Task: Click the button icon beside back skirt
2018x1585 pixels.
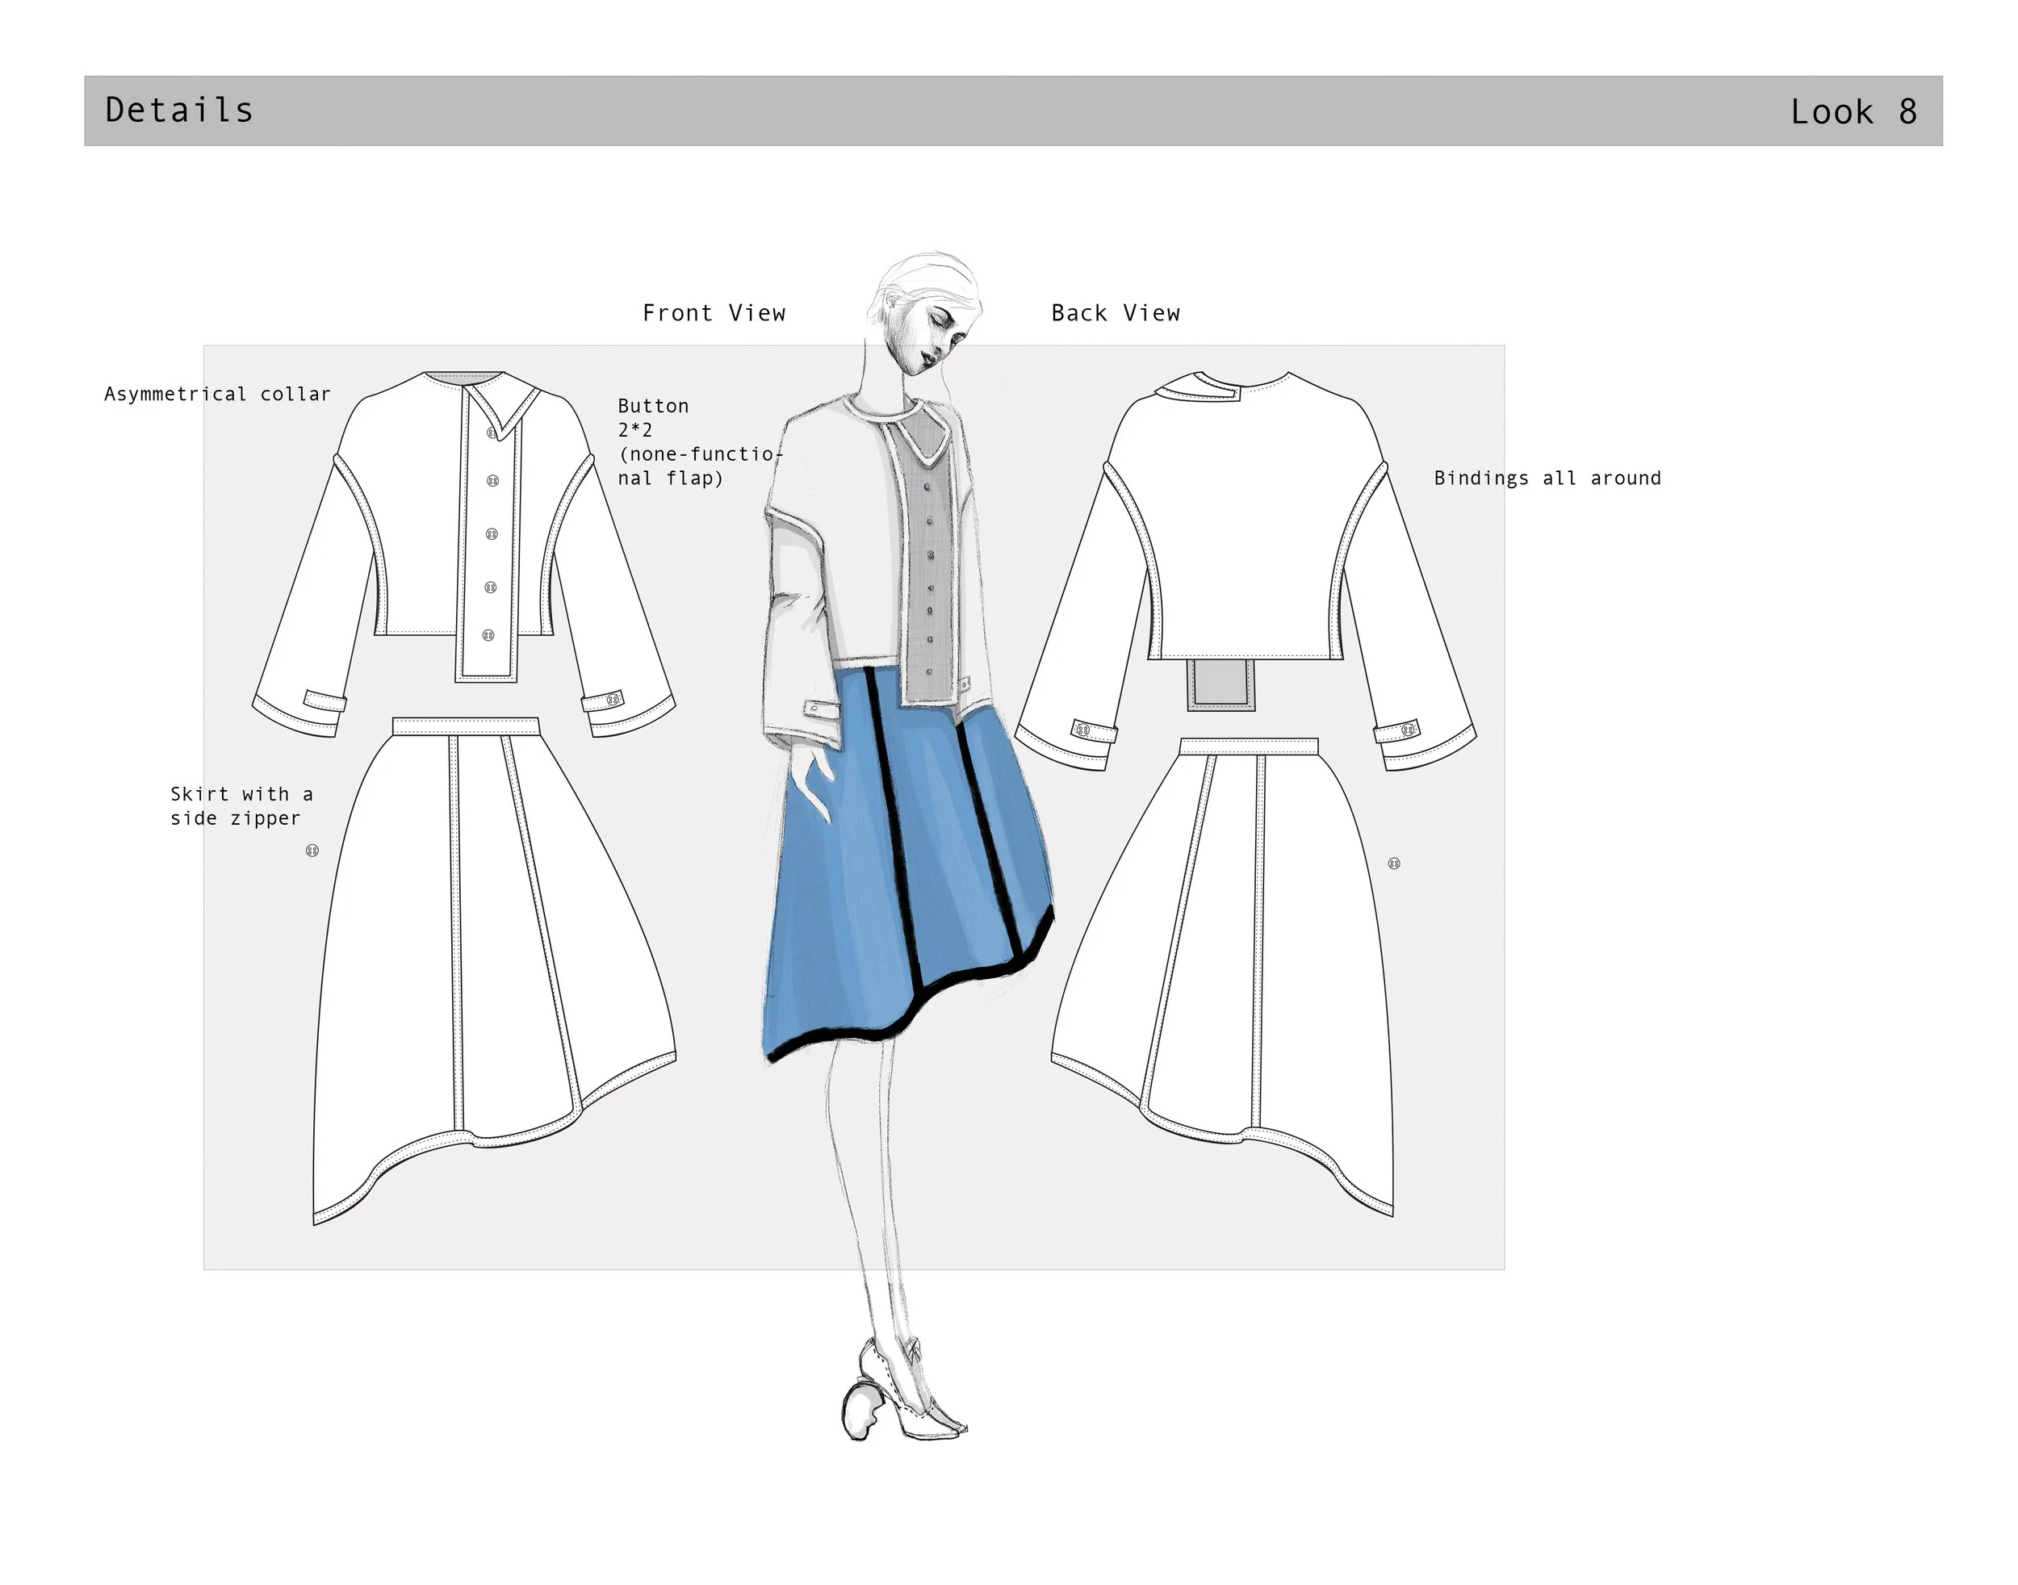Action: (1392, 863)
